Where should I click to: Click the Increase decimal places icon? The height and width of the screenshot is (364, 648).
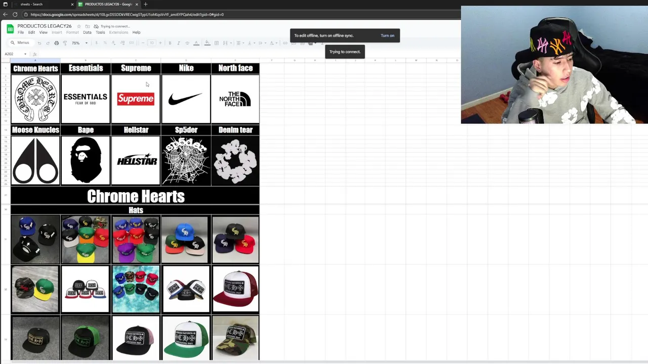pos(122,43)
